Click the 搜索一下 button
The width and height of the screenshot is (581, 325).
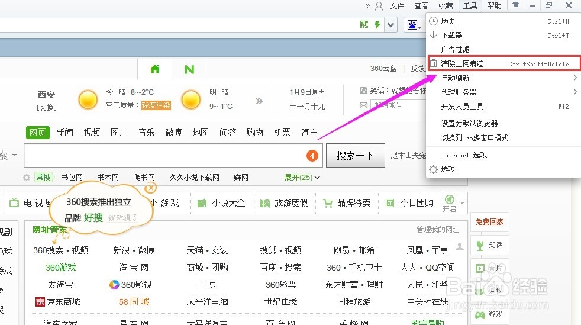(356, 156)
